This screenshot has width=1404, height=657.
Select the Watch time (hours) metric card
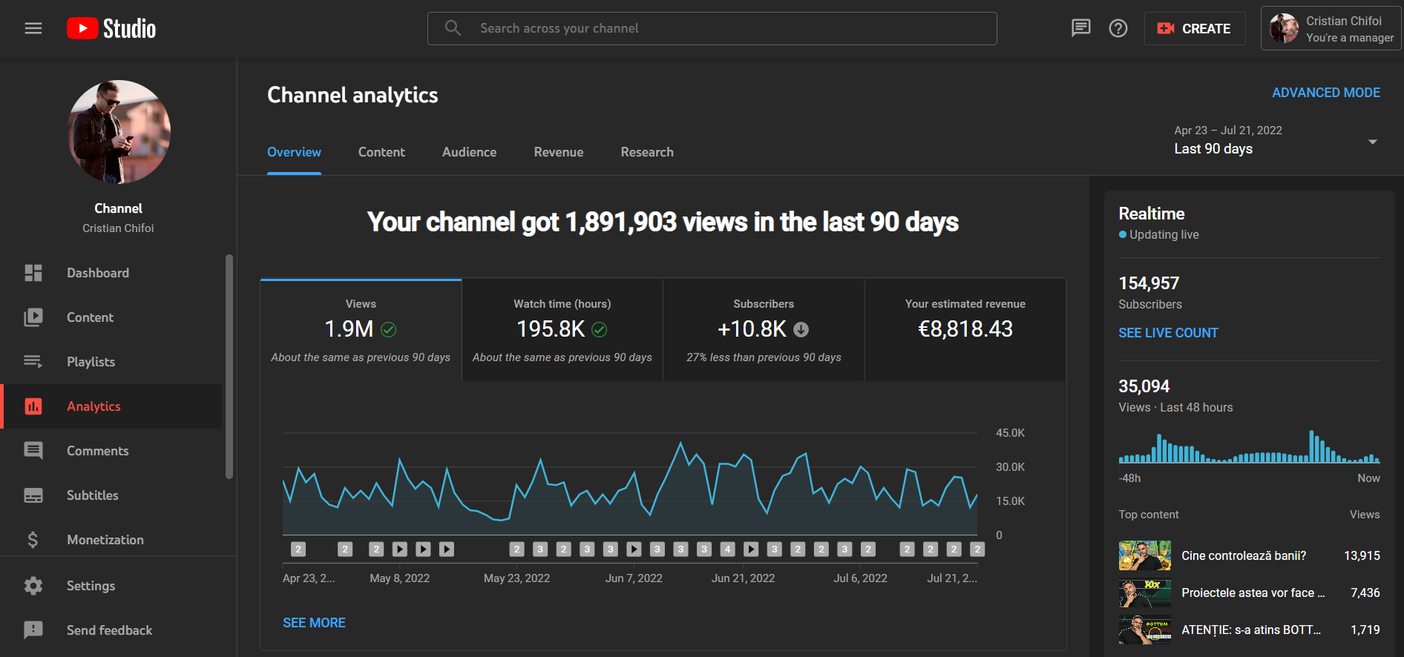coord(562,330)
